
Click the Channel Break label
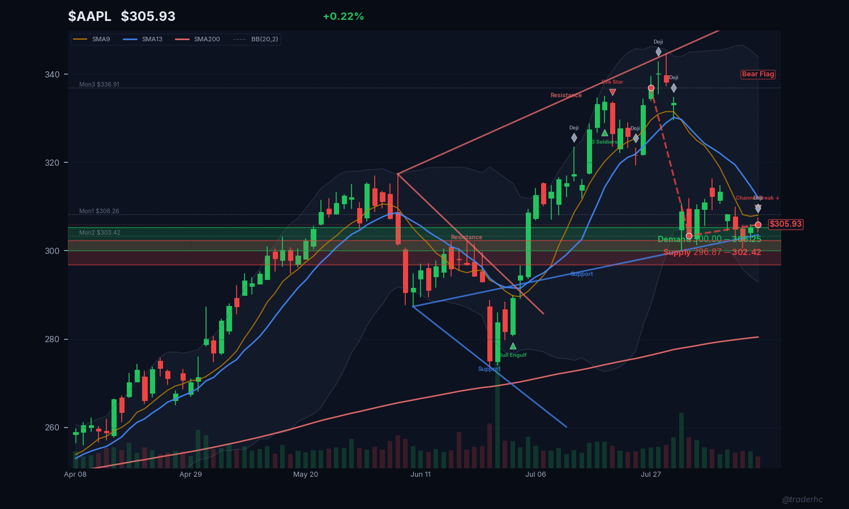pos(757,198)
